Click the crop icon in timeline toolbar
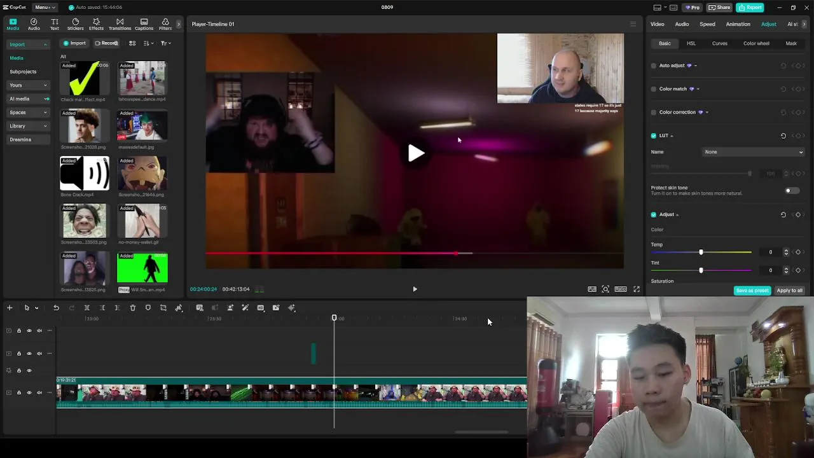The image size is (814, 458). pyautogui.click(x=163, y=308)
